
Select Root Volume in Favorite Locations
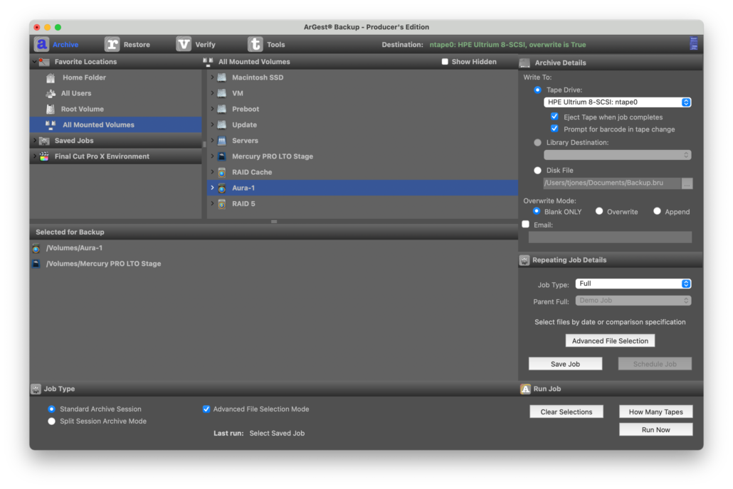[x=82, y=109]
